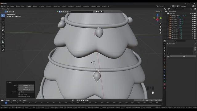The width and height of the screenshot is (197, 111).
Task: Switch to the Sculpting workspace tab
Action: 42,6
